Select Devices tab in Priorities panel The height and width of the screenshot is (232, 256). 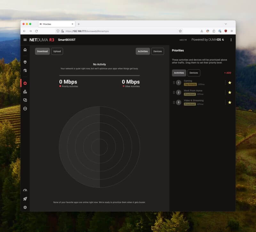194,73
